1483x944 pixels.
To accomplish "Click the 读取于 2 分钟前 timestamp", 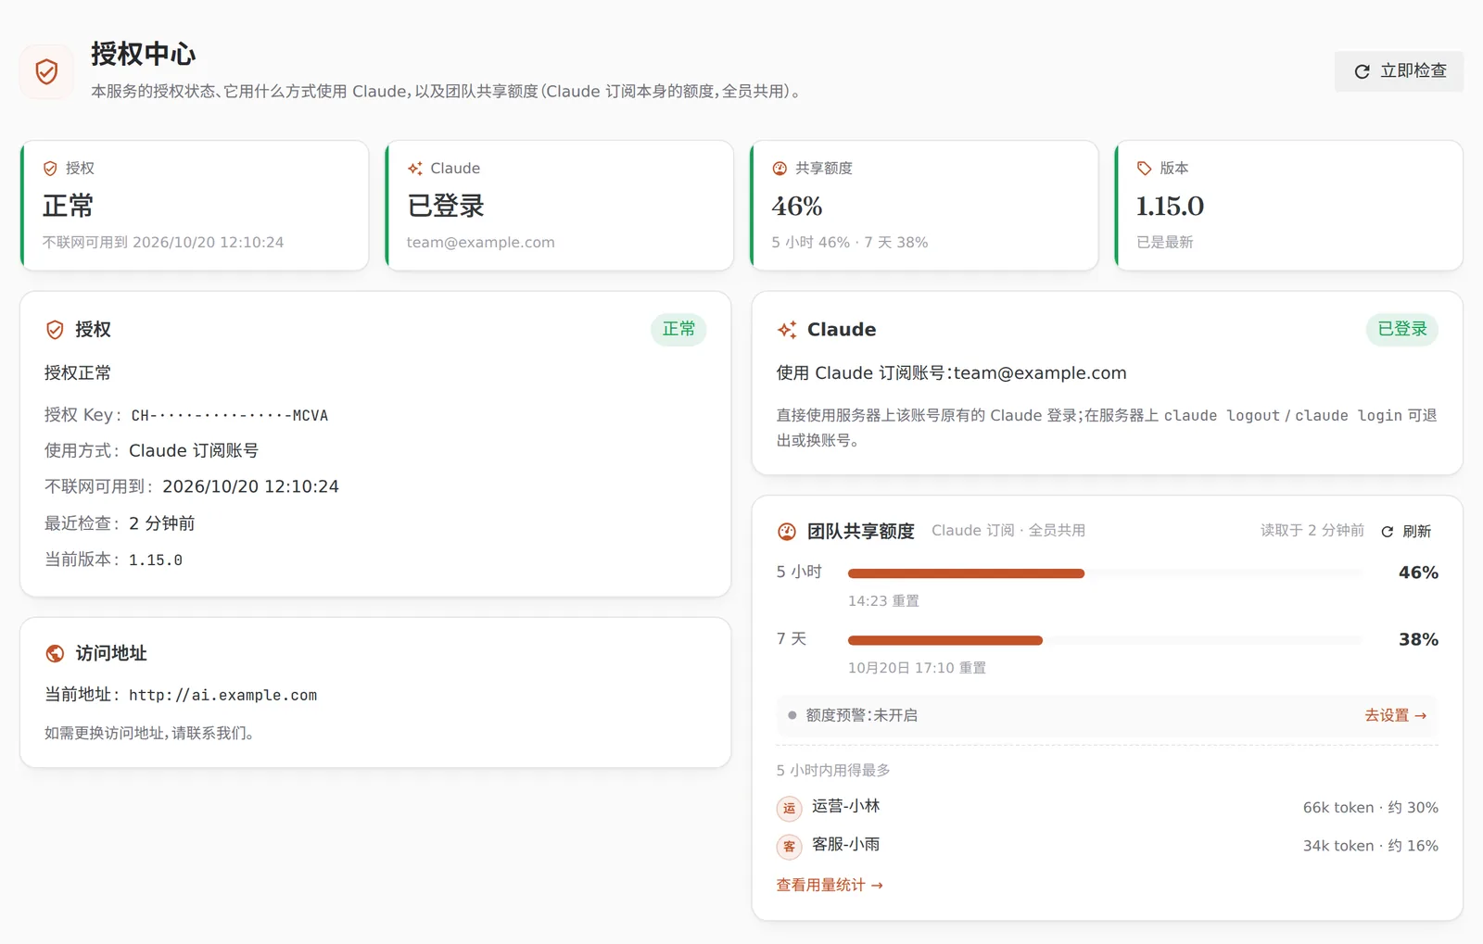I will pyautogui.click(x=1312, y=531).
